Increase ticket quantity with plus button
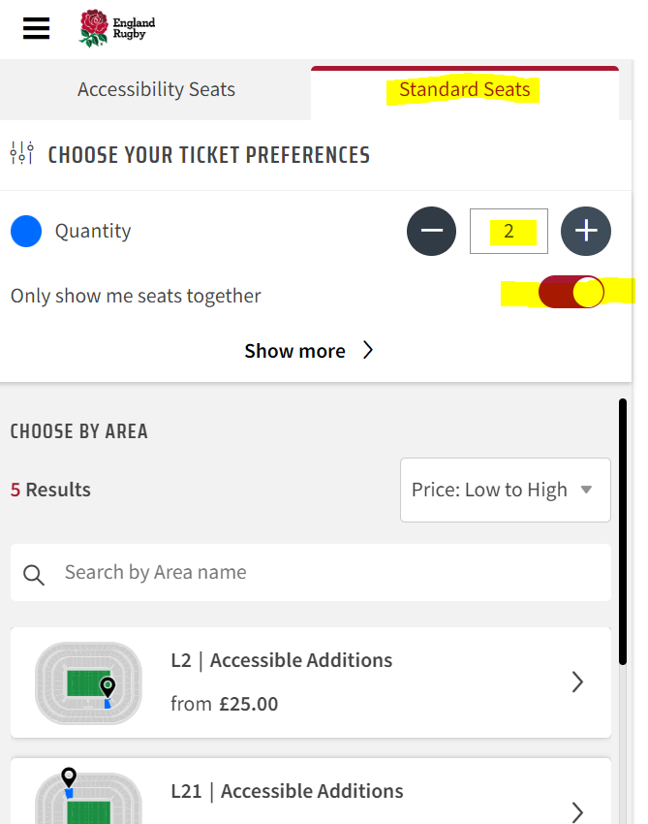This screenshot has height=824, width=648. [x=585, y=232]
